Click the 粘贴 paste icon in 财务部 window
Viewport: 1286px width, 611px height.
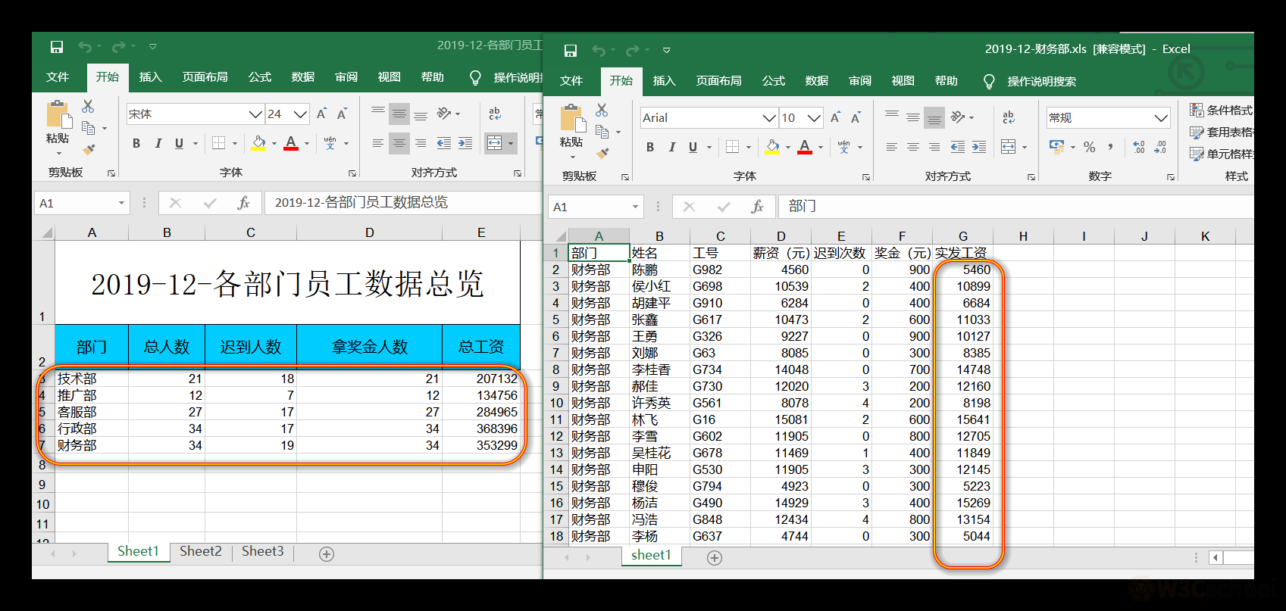tap(571, 118)
